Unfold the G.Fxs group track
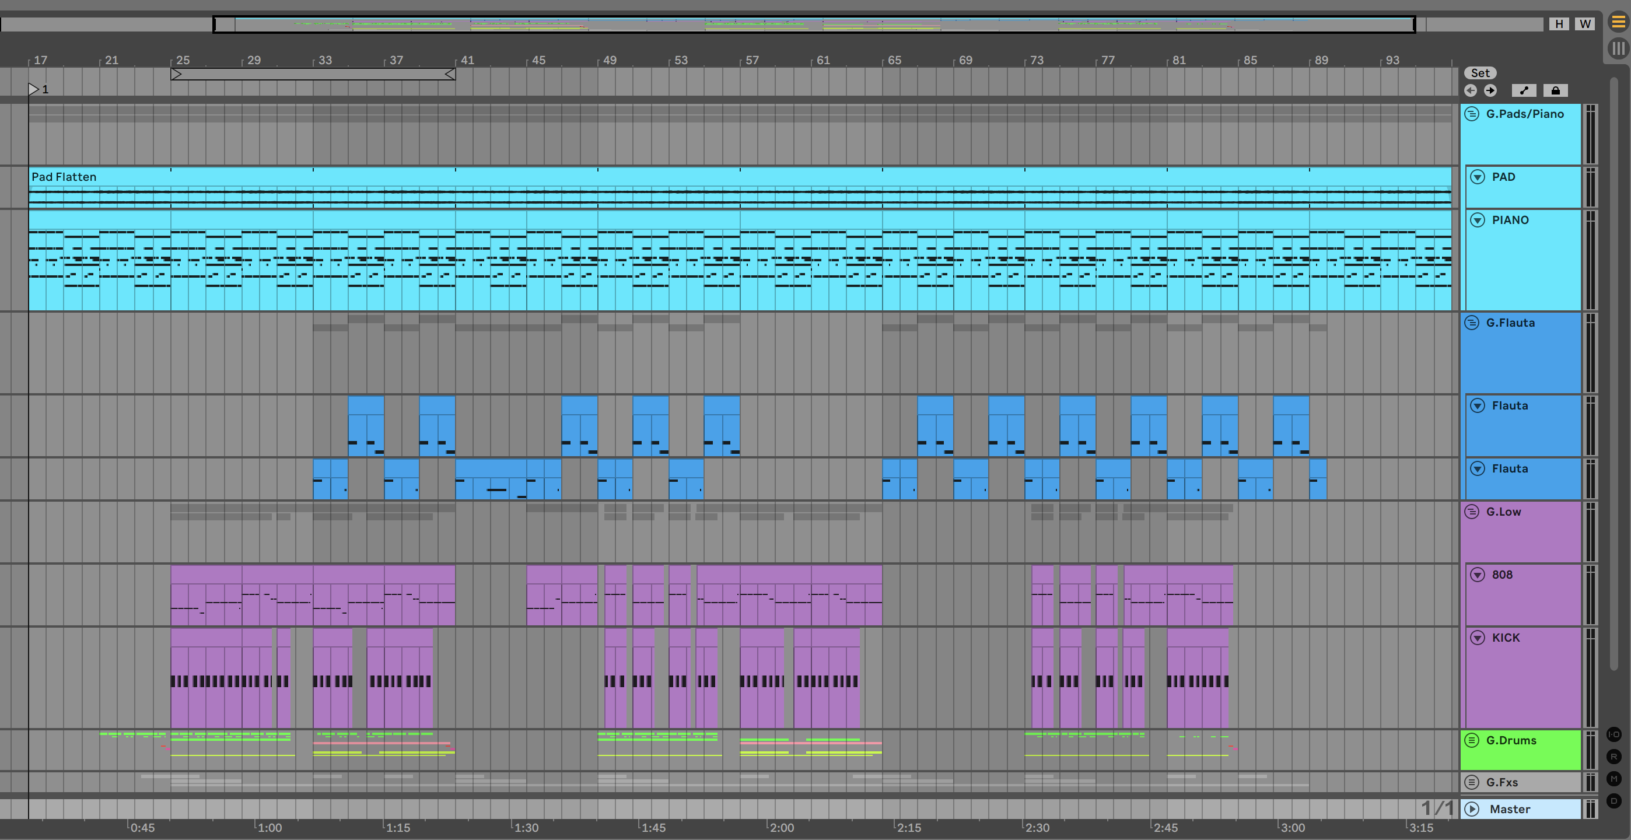This screenshot has width=1631, height=840. [1472, 782]
